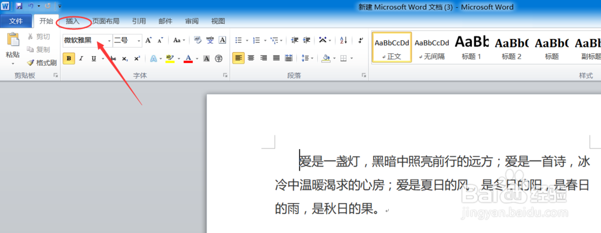Screen dimensions: 601x233
Task: Open the font size (二号) dropdown arrow
Action: (x=139, y=41)
